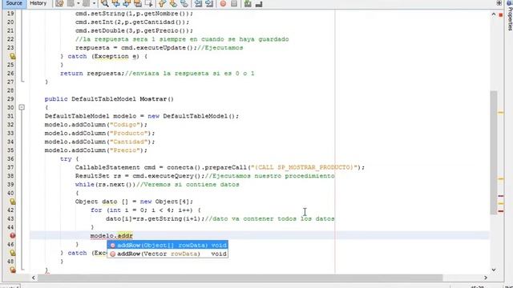Collapse code fold at line 30
The image size is (513, 288).
(x=22, y=107)
